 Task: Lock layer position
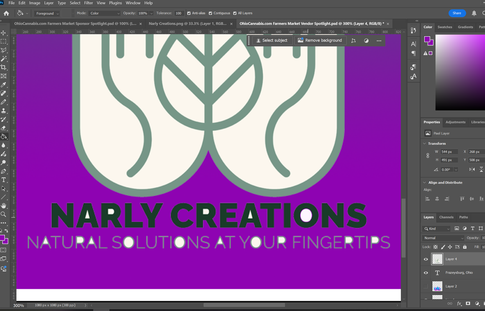click(x=450, y=247)
